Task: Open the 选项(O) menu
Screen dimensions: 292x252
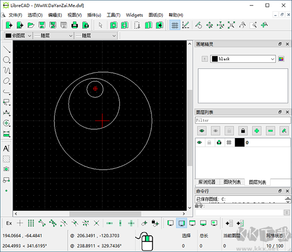Action: click(x=35, y=15)
